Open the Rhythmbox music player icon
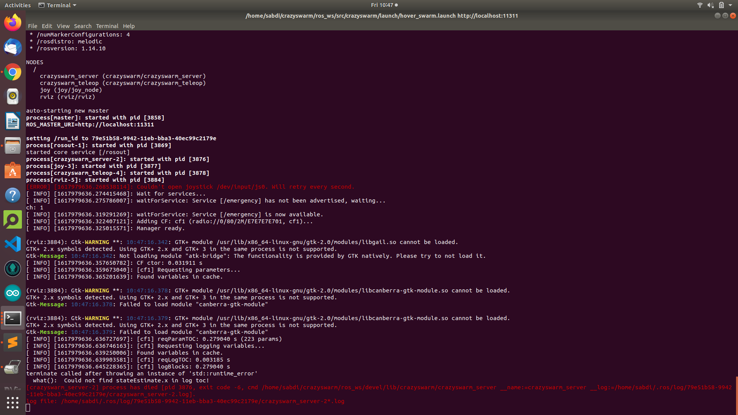Screen dimensions: 738x415 coord(13,96)
